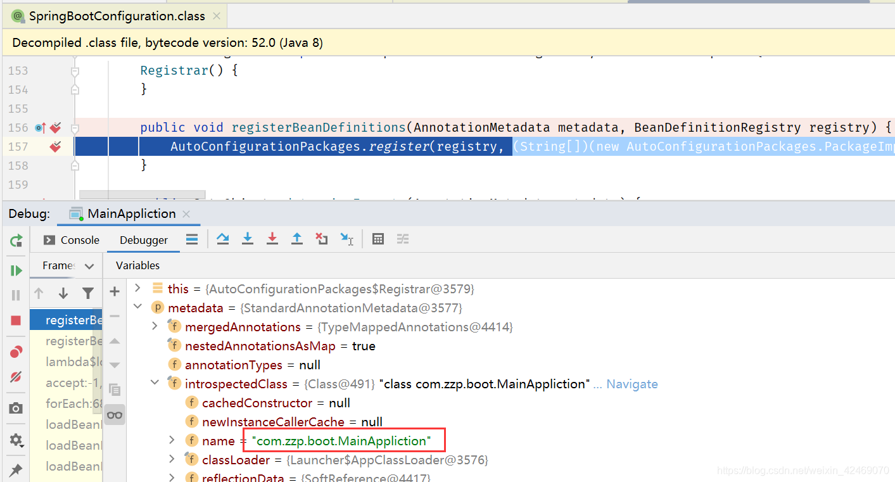Resume program execution
Viewport: 895px width, 482px height.
coord(16,270)
